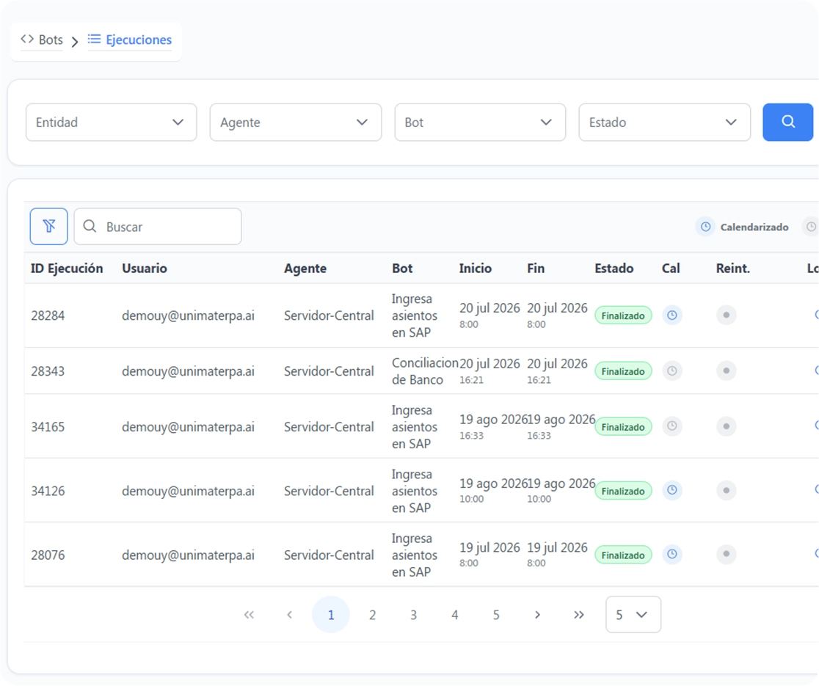Go to the next page arrow
Viewport: 819px width, 686px height.
(537, 615)
